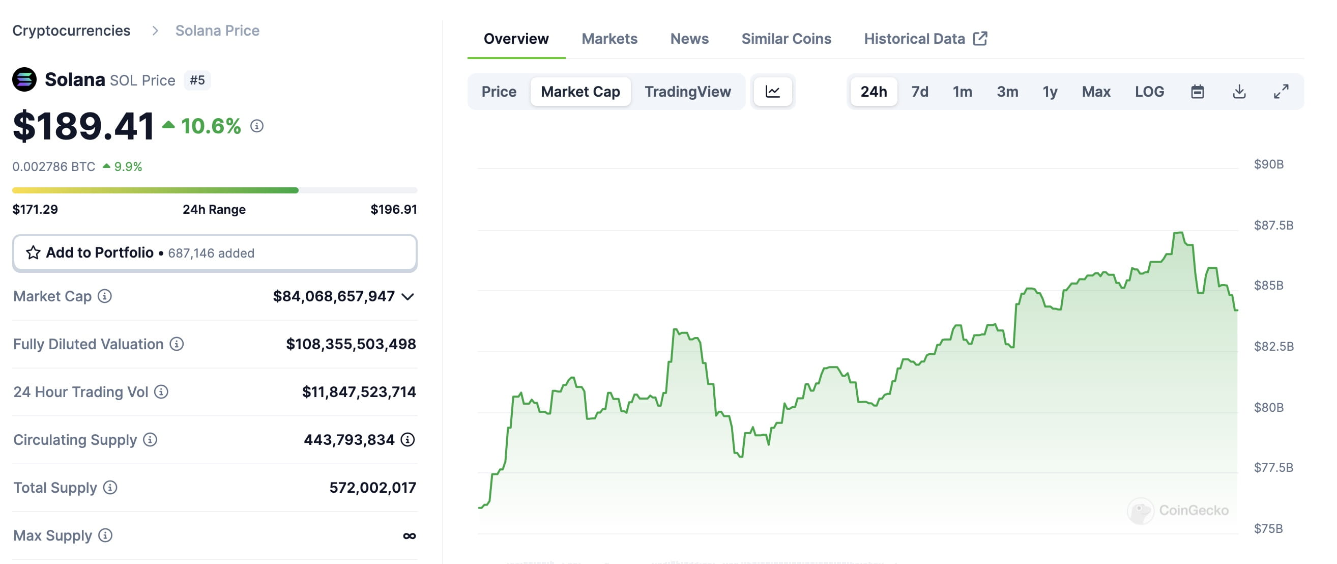The image size is (1337, 564).
Task: Switch to the Markets tab
Action: coord(611,38)
